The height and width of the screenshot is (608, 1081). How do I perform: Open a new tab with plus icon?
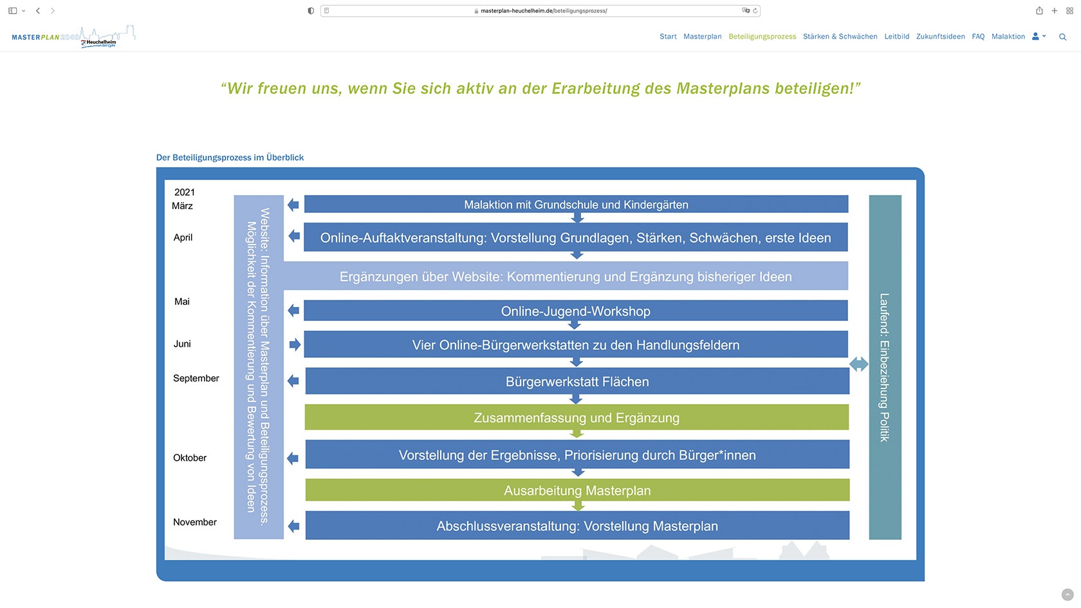click(1055, 11)
